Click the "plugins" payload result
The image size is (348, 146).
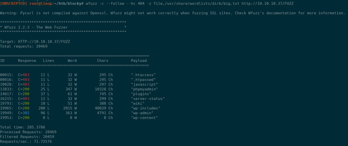point(141,94)
